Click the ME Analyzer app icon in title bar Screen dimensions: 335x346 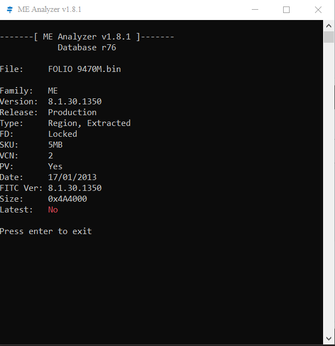[x=10, y=10]
